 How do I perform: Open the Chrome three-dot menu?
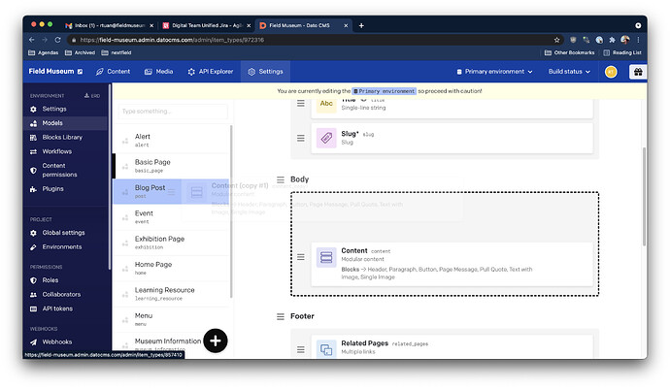pos(638,40)
